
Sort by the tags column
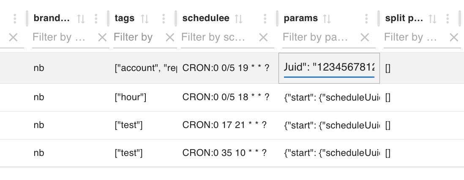click(145, 19)
